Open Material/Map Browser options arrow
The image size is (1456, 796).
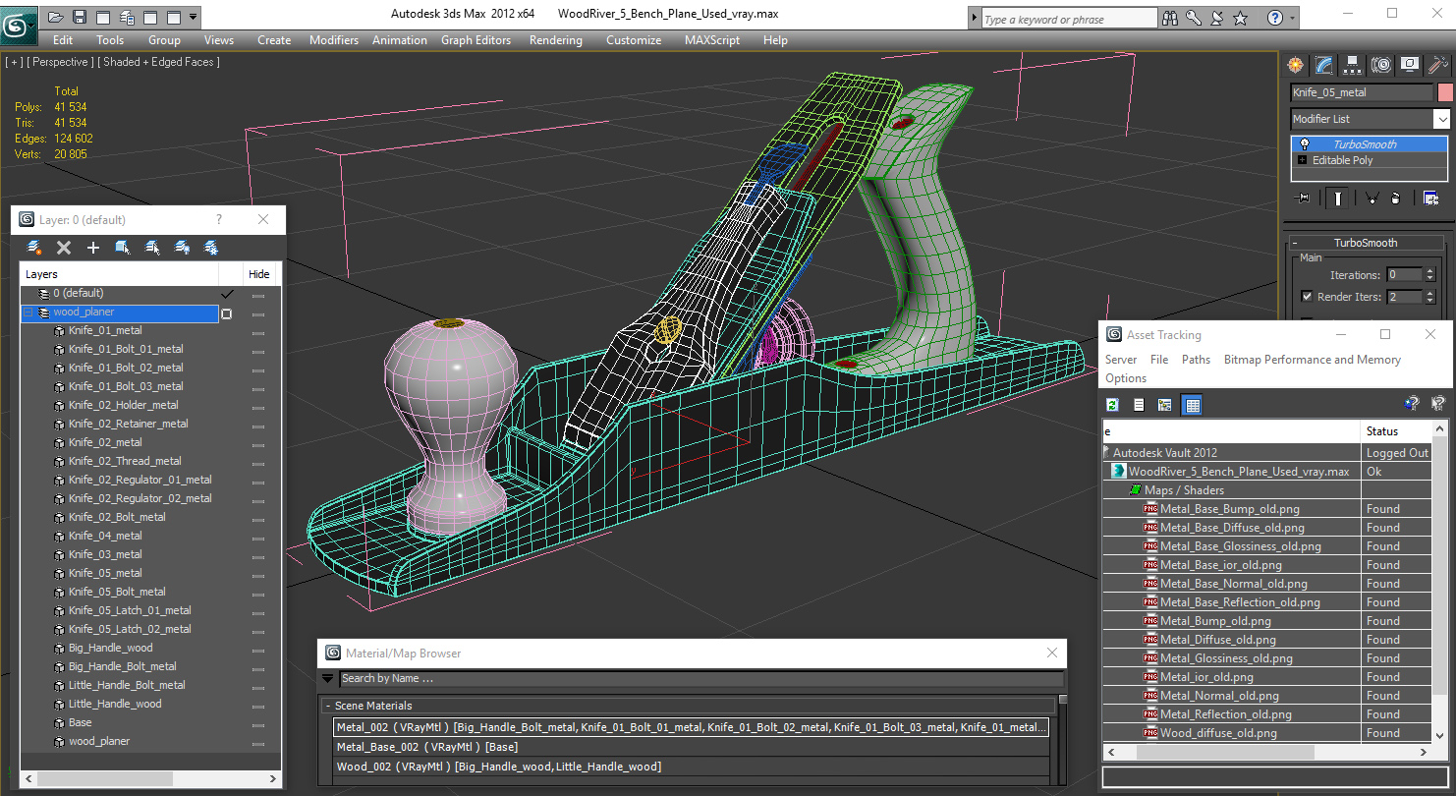(x=328, y=678)
